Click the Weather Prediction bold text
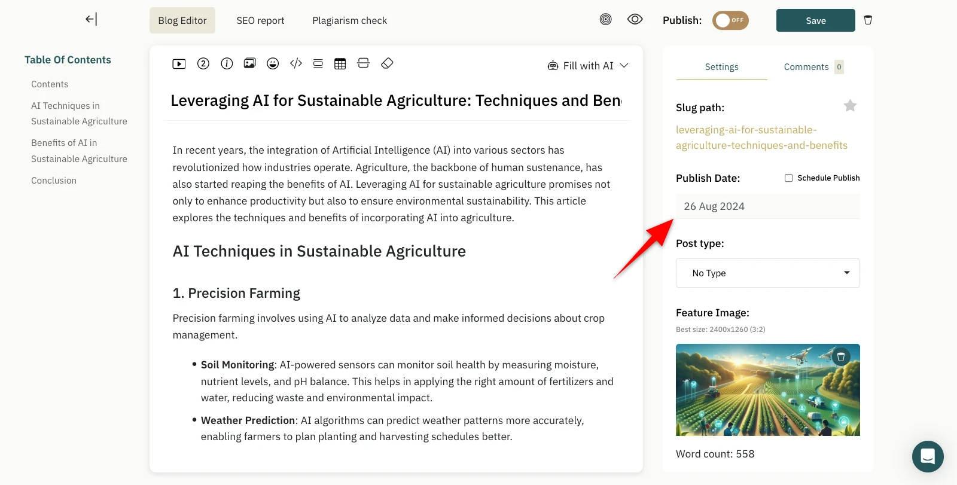957x485 pixels. [x=248, y=420]
